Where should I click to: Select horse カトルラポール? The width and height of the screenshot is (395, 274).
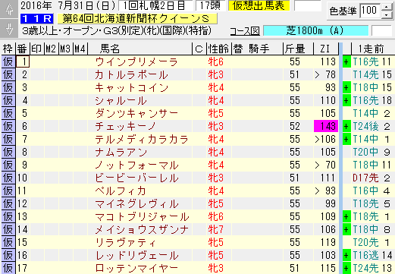click(131, 75)
